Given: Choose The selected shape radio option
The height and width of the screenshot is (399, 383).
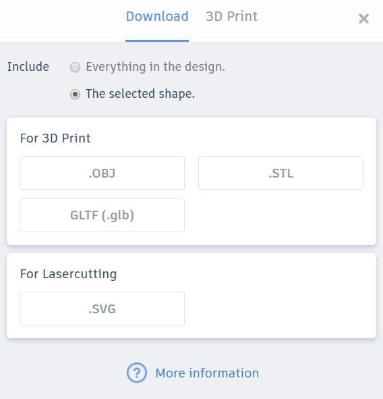Looking at the screenshot, I should [76, 94].
